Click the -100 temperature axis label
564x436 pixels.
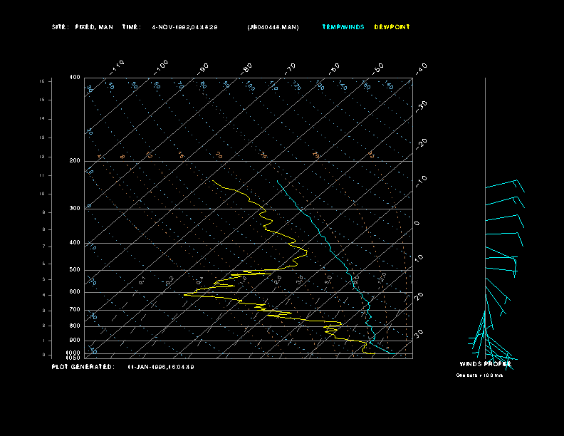pos(161,67)
